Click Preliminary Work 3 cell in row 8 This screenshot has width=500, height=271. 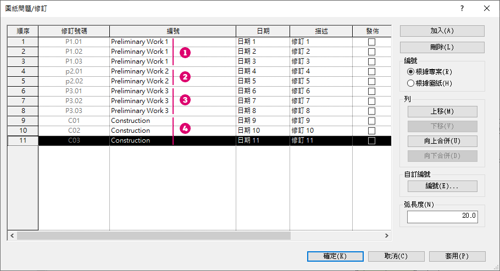pyautogui.click(x=173, y=111)
